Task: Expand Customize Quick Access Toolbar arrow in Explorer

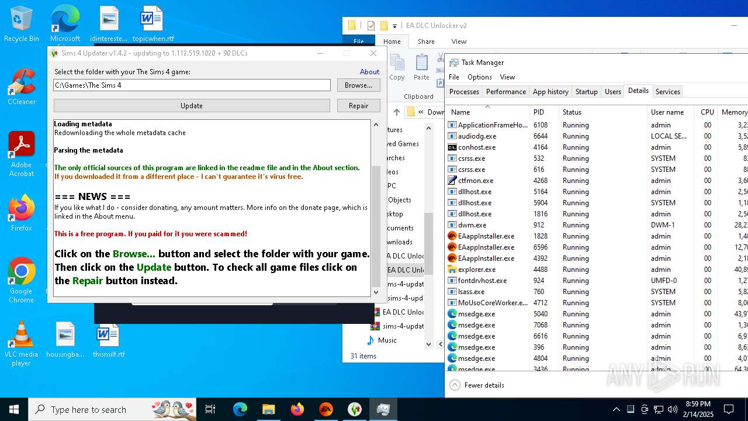Action: pyautogui.click(x=395, y=26)
